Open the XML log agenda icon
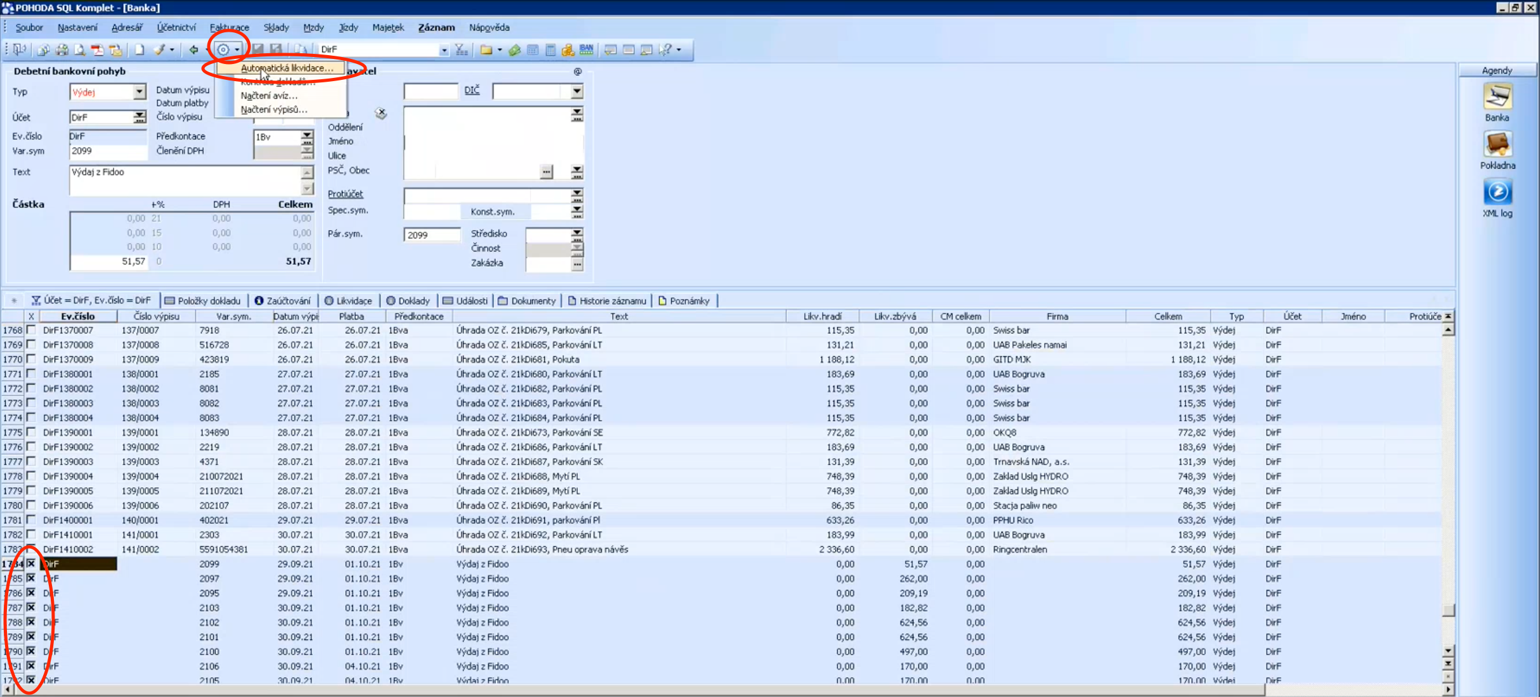The image size is (1540, 697). (1497, 192)
